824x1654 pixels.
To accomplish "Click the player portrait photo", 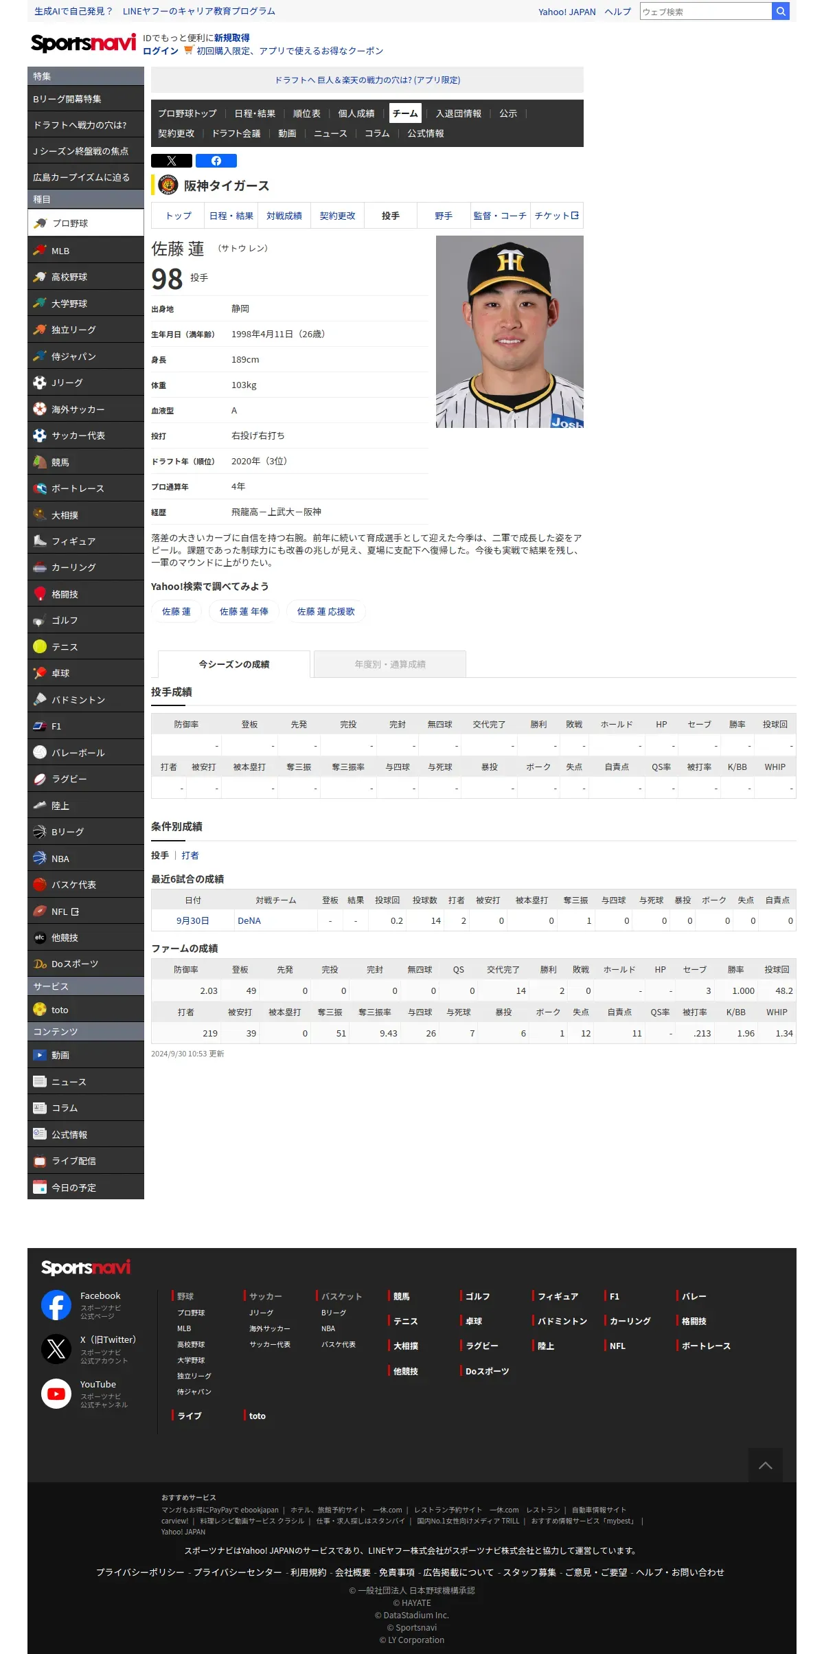I will point(510,332).
